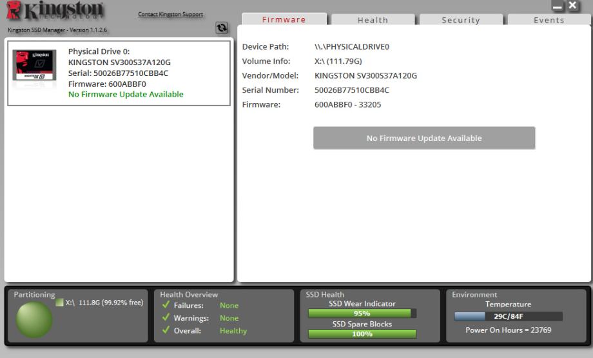
Task: Open the Health tab
Action: coord(373,21)
